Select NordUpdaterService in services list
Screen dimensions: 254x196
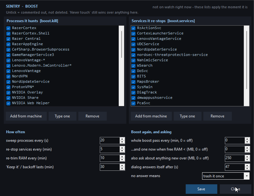click(187, 50)
